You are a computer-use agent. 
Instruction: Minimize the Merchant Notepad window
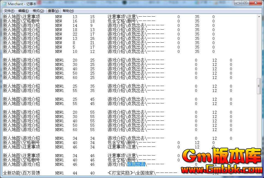[x=238, y=3]
